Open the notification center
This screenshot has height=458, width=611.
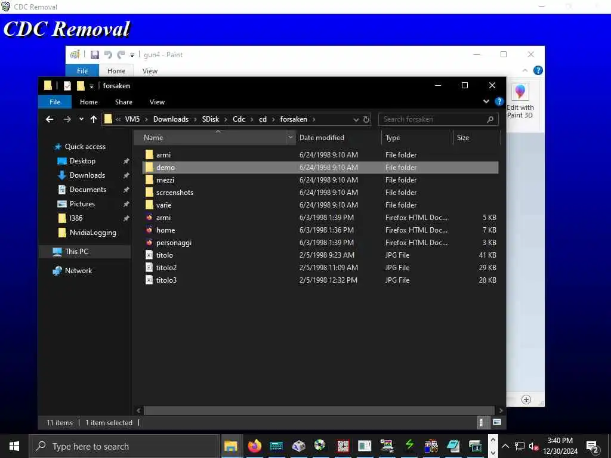(x=593, y=447)
